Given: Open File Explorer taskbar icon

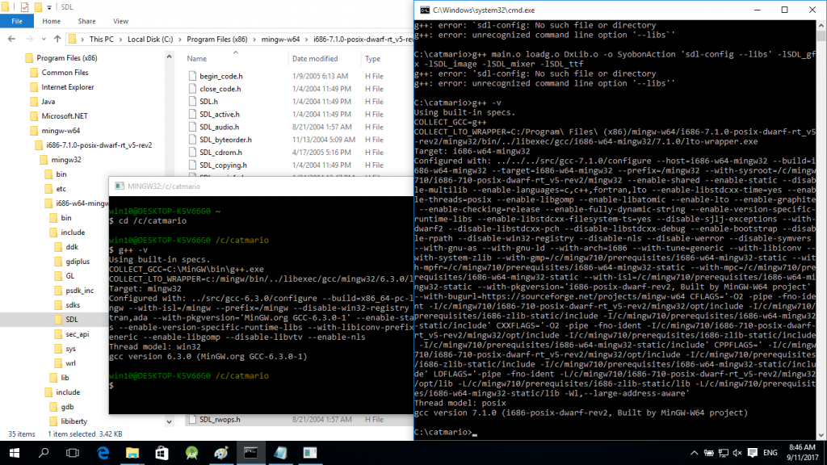Looking at the screenshot, I should [x=132, y=453].
